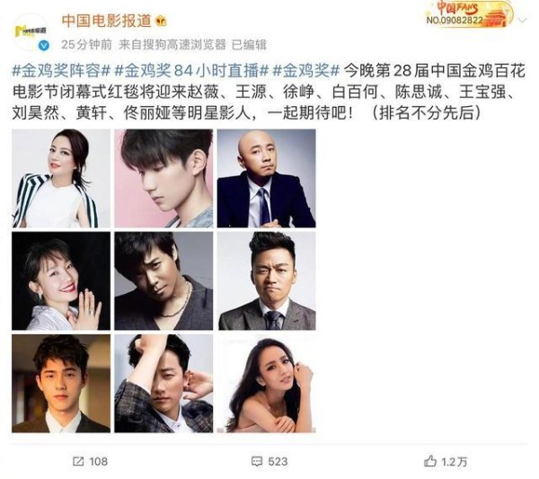The height and width of the screenshot is (479, 539).
Task: Open the first photo of woman in striped jacket
Action: click(x=61, y=179)
